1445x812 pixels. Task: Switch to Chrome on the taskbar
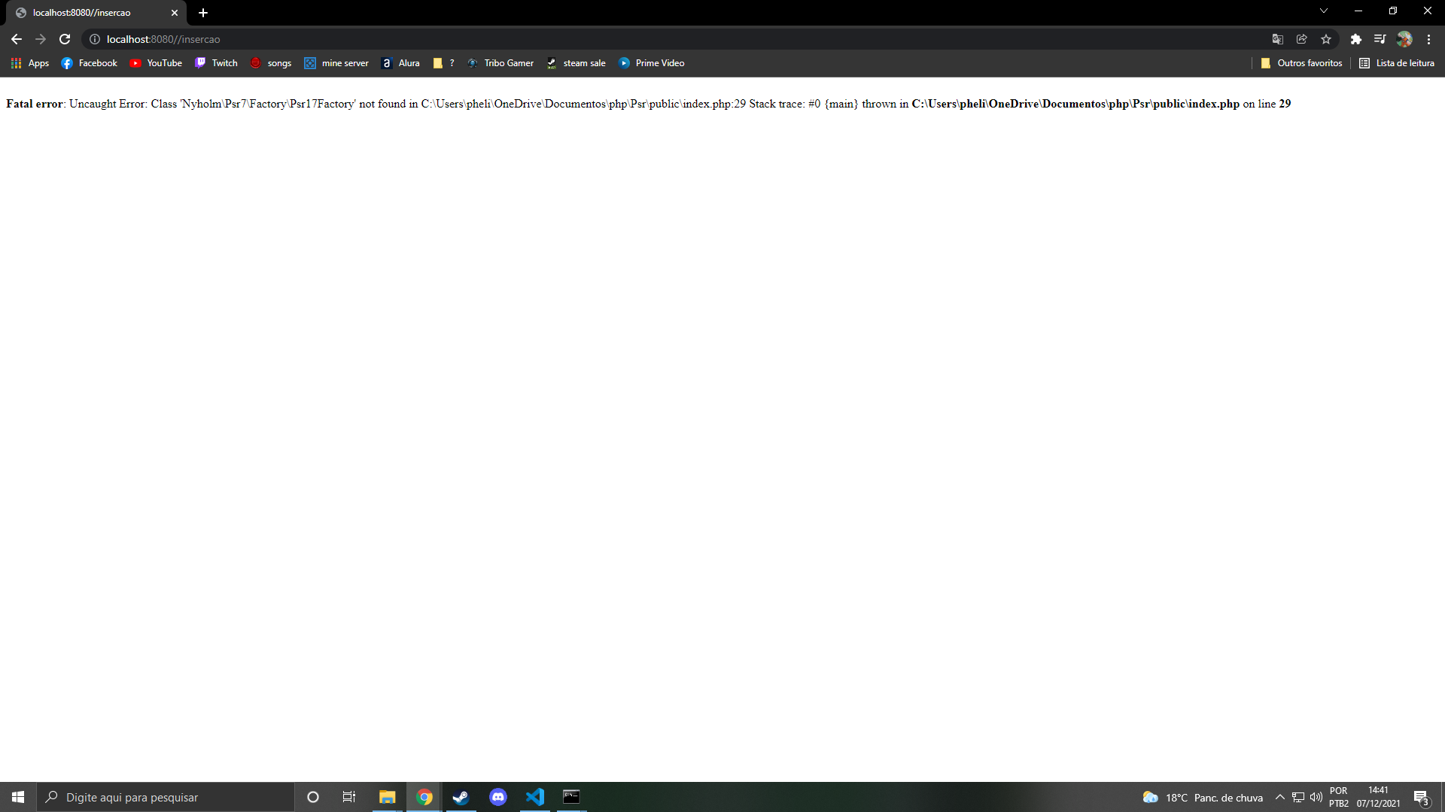point(424,797)
